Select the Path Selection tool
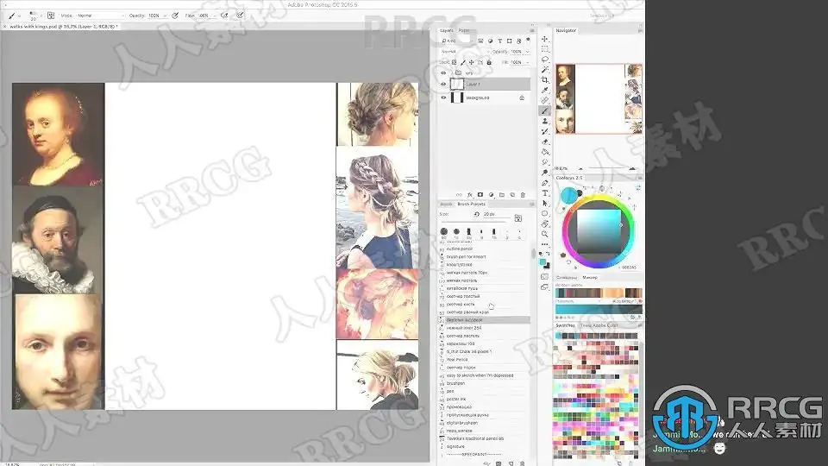This screenshot has height=466, width=828. 544,203
